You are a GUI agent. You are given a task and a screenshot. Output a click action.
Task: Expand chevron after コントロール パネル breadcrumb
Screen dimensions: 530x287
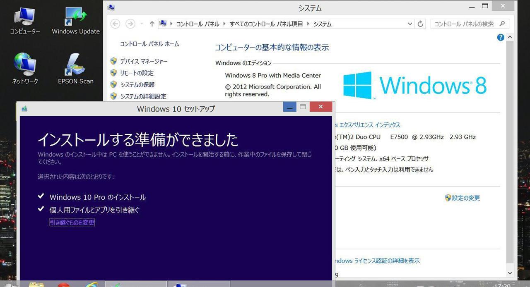click(225, 24)
